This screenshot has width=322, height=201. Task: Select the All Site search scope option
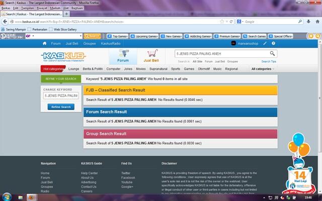coord(195,61)
